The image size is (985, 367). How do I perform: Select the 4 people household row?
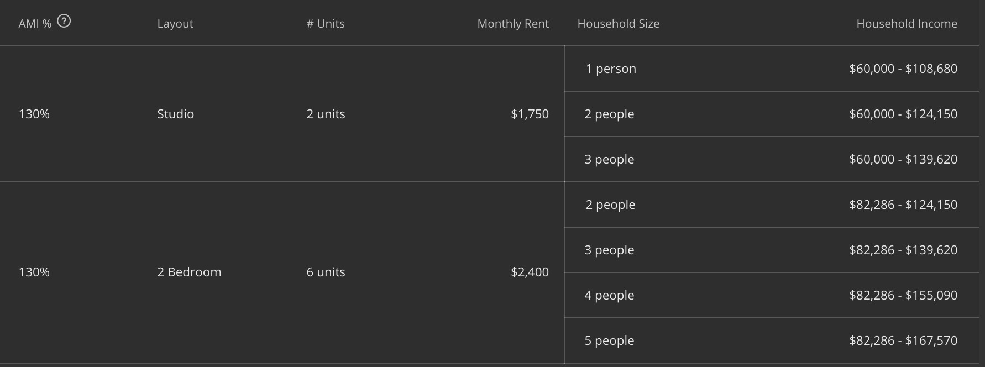click(772, 295)
